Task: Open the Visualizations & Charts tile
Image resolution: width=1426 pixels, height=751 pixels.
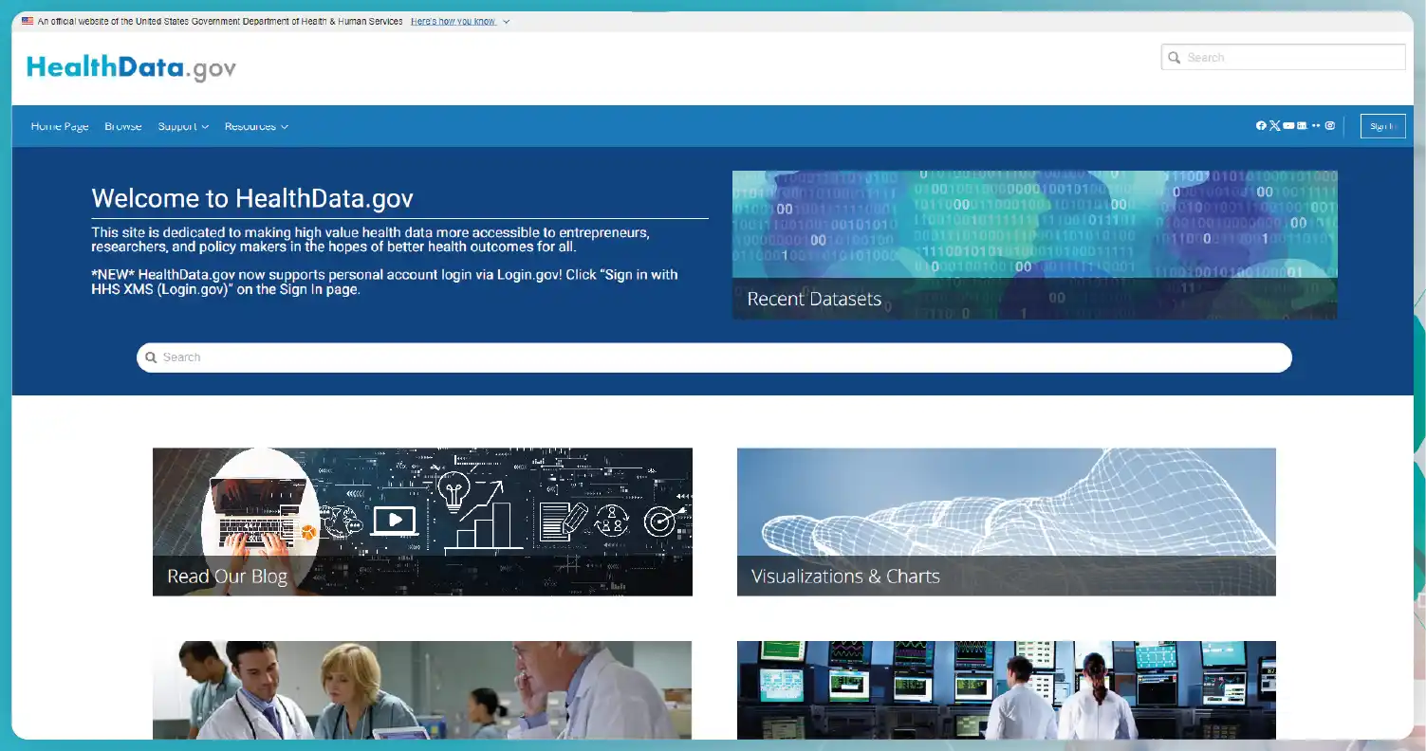Action: pyautogui.click(x=1007, y=522)
